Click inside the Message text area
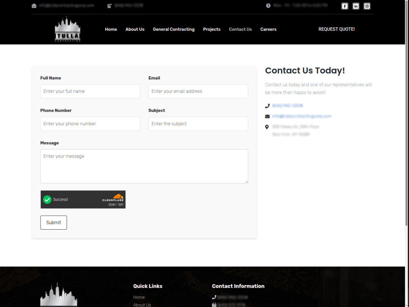Screen dimensions: 409x307 point(144,166)
